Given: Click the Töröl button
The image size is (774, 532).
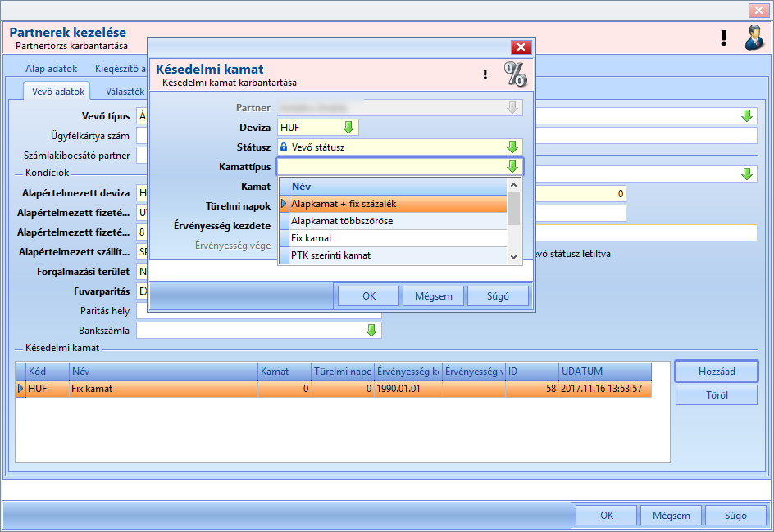Looking at the screenshot, I should 717,395.
